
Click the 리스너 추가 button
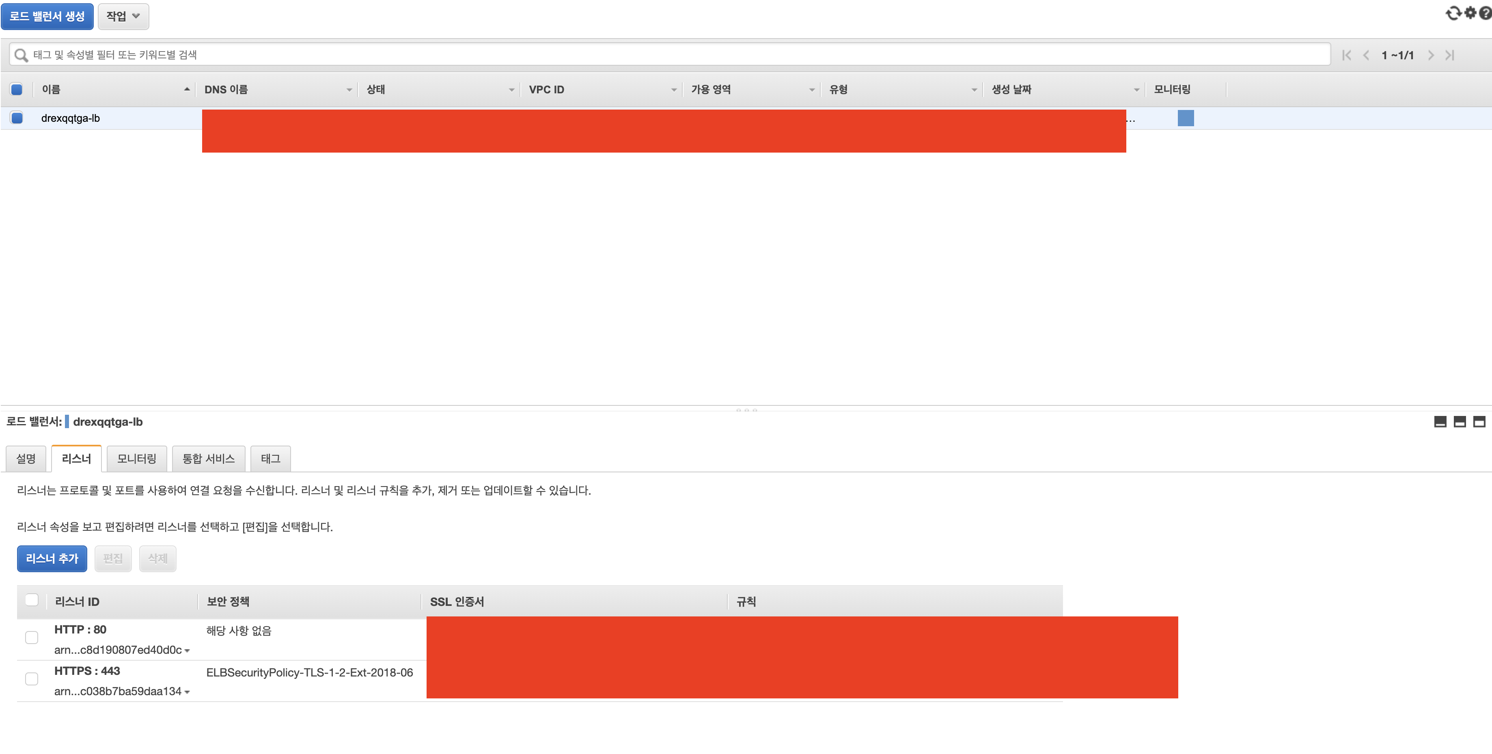pos(52,558)
